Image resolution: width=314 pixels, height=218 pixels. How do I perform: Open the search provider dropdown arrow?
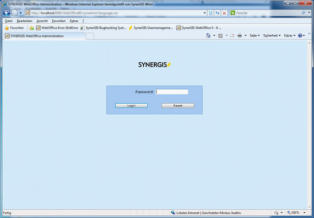(x=308, y=13)
